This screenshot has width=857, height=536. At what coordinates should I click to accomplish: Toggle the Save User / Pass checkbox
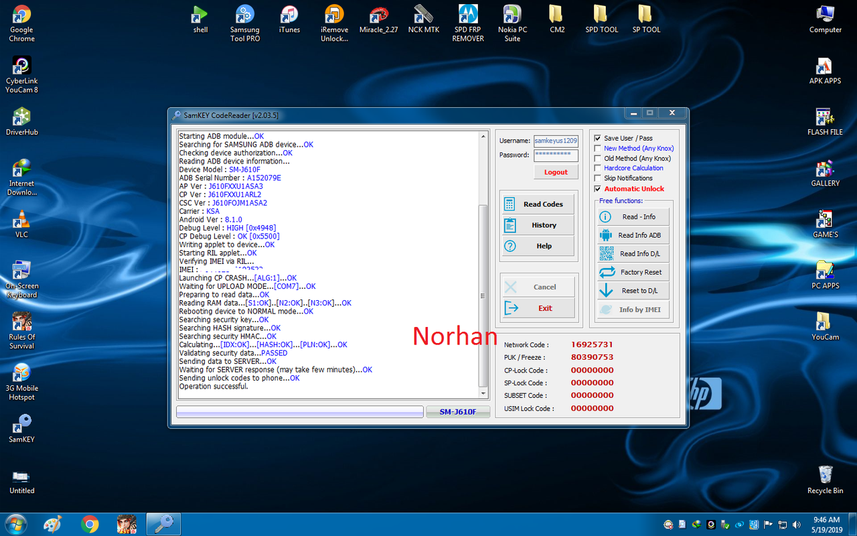pos(598,138)
